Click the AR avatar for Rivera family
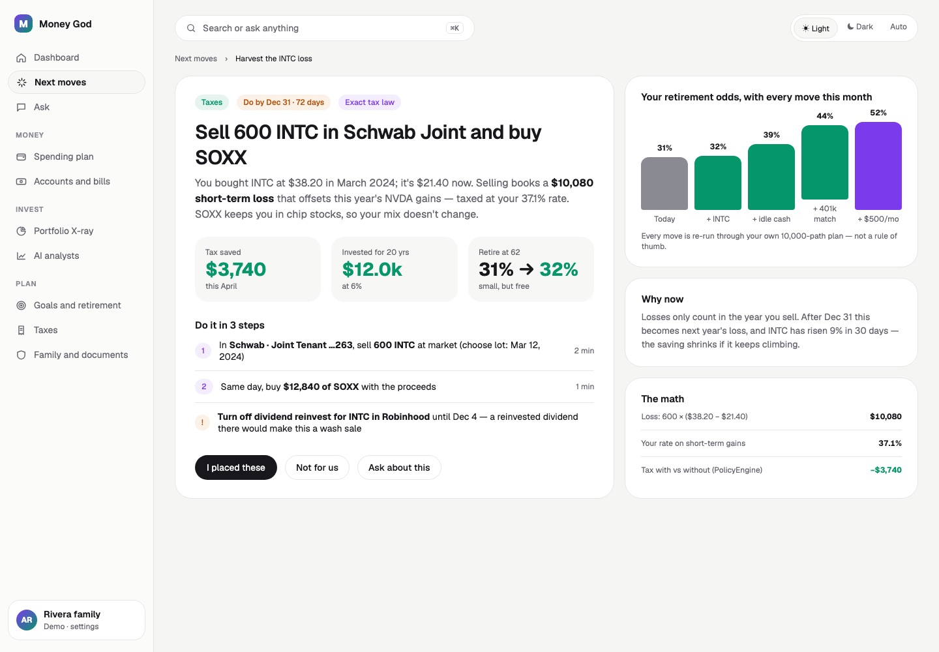The width and height of the screenshot is (939, 652). coord(27,620)
